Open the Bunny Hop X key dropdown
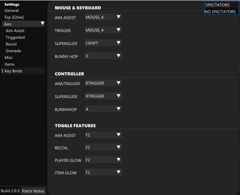The width and height of the screenshot is (240, 195). click(103, 56)
